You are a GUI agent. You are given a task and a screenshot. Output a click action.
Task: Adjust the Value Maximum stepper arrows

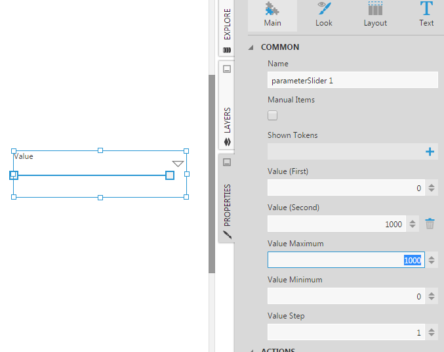pyautogui.click(x=432, y=260)
